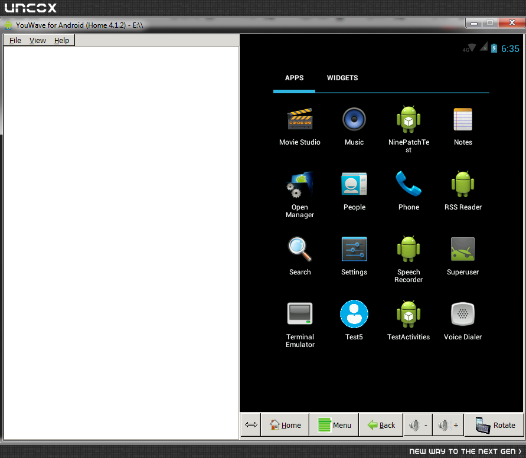Switch to the WIDGETS tab

[342, 78]
